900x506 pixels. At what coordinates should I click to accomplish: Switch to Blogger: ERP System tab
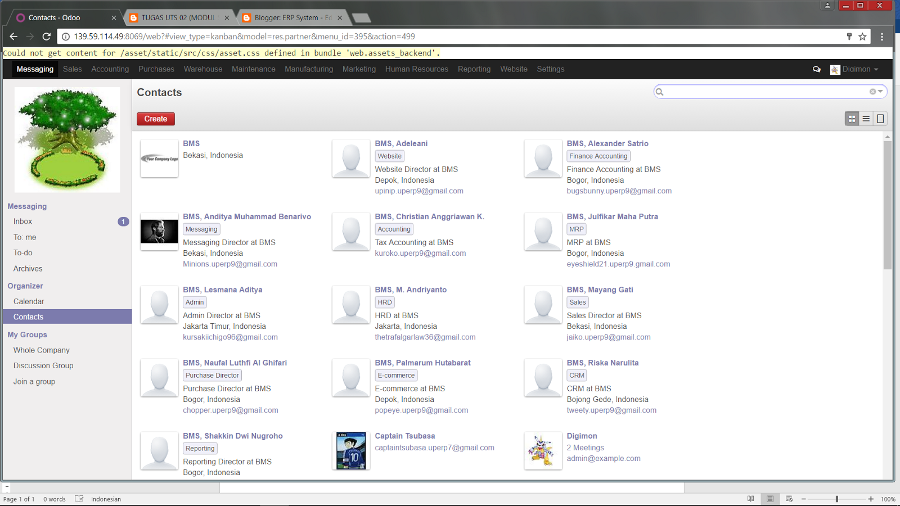coord(292,18)
